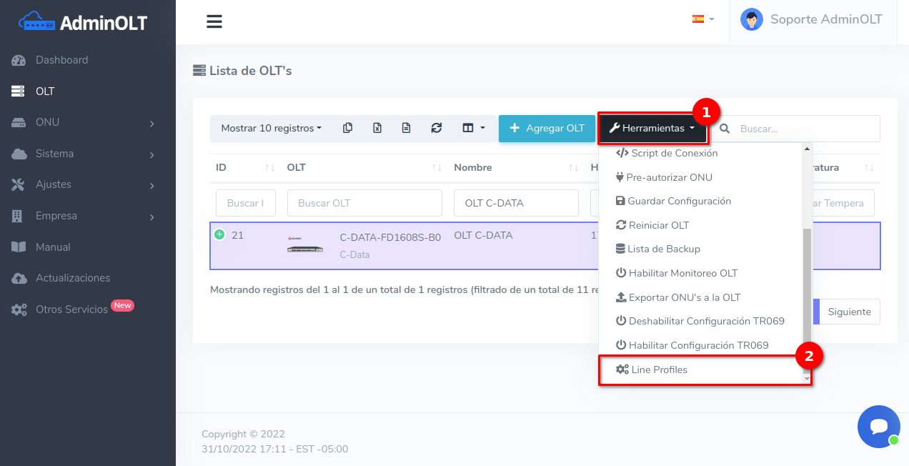Open Mostrar 10 registros dropdown
Viewport: 909px width, 466px height.
(x=271, y=129)
